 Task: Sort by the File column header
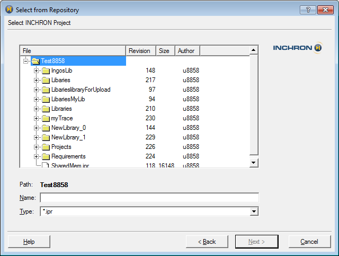73,51
